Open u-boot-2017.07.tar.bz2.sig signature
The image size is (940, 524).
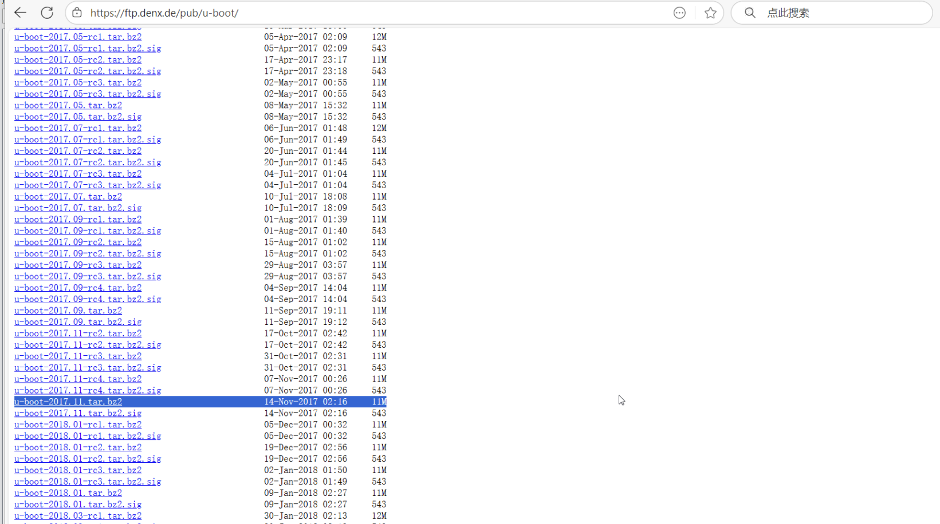tap(78, 208)
